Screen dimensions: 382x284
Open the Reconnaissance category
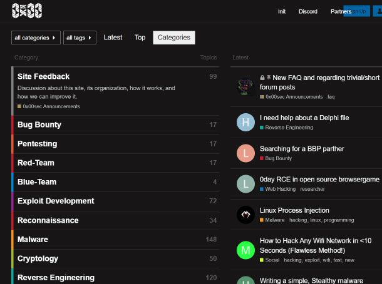pos(48,220)
